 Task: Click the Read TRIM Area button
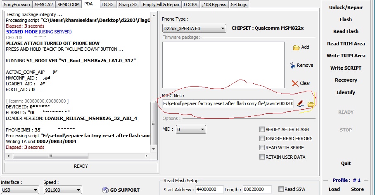[x=346, y=44]
